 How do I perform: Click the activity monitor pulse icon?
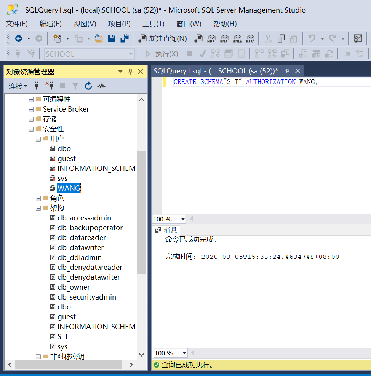point(101,86)
